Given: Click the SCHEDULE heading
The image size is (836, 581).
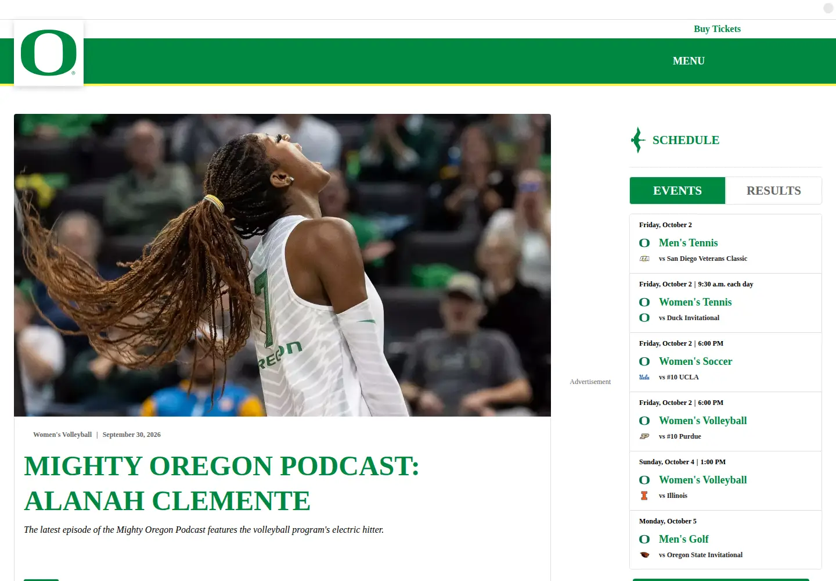Looking at the screenshot, I should point(686,140).
